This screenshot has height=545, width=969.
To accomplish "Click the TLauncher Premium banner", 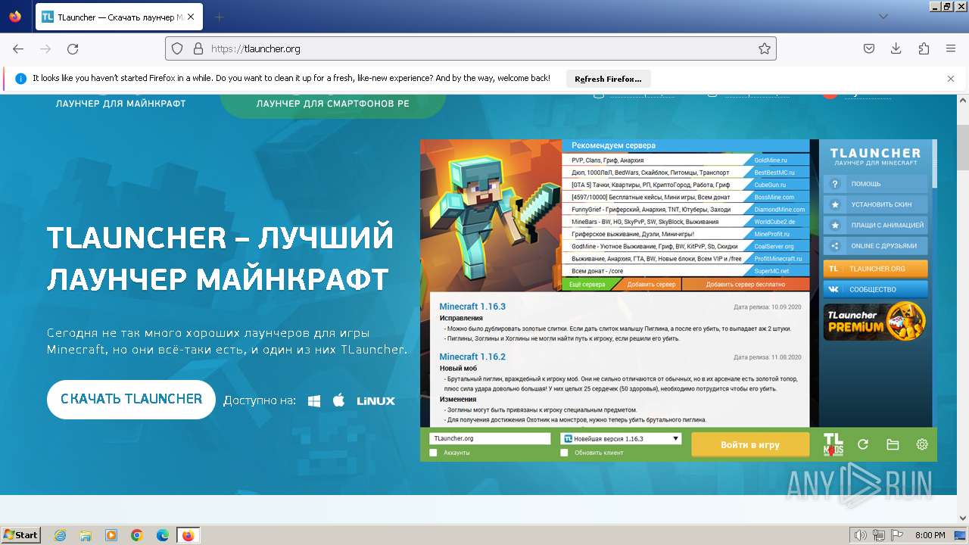I will pyautogui.click(x=875, y=321).
